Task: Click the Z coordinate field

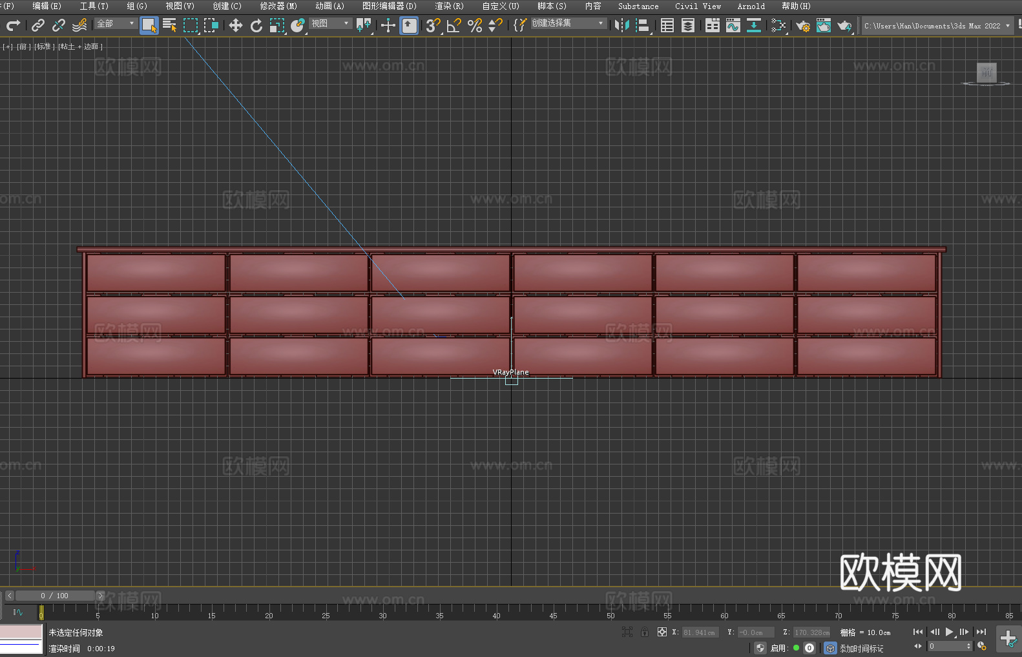Action: [811, 632]
